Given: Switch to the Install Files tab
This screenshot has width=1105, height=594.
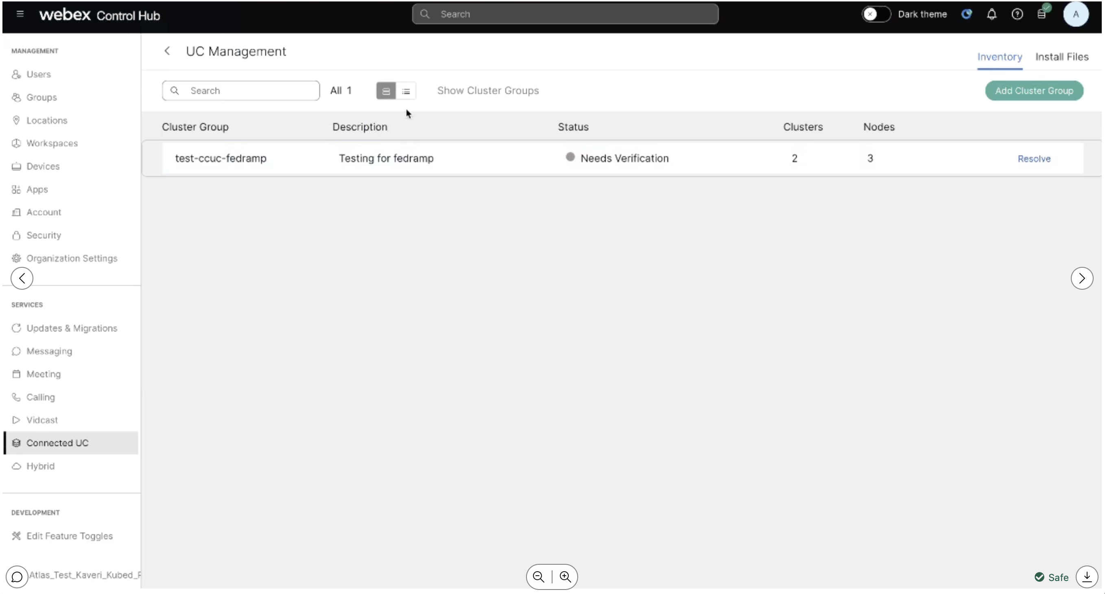Looking at the screenshot, I should click(1063, 56).
